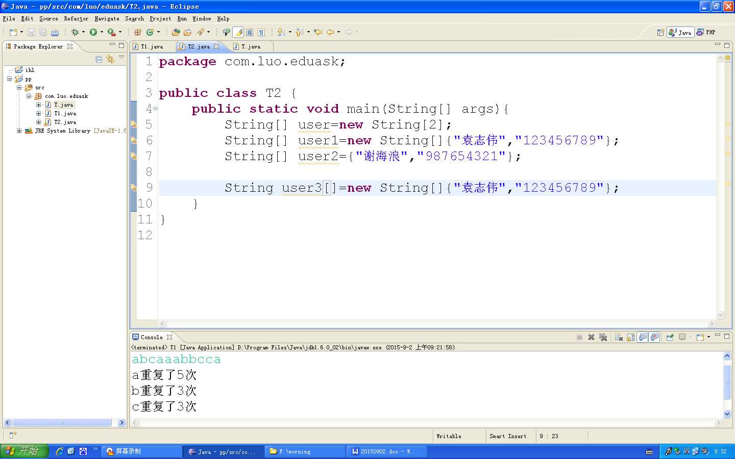This screenshot has height=459, width=735.
Task: Click the Search flashlight toolbar icon
Action: click(x=201, y=32)
